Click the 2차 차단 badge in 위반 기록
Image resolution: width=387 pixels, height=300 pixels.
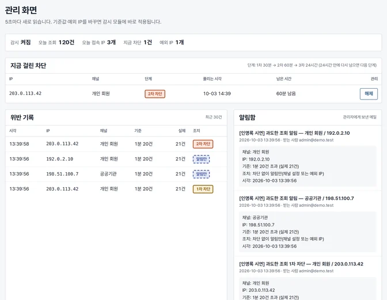pyautogui.click(x=203, y=144)
